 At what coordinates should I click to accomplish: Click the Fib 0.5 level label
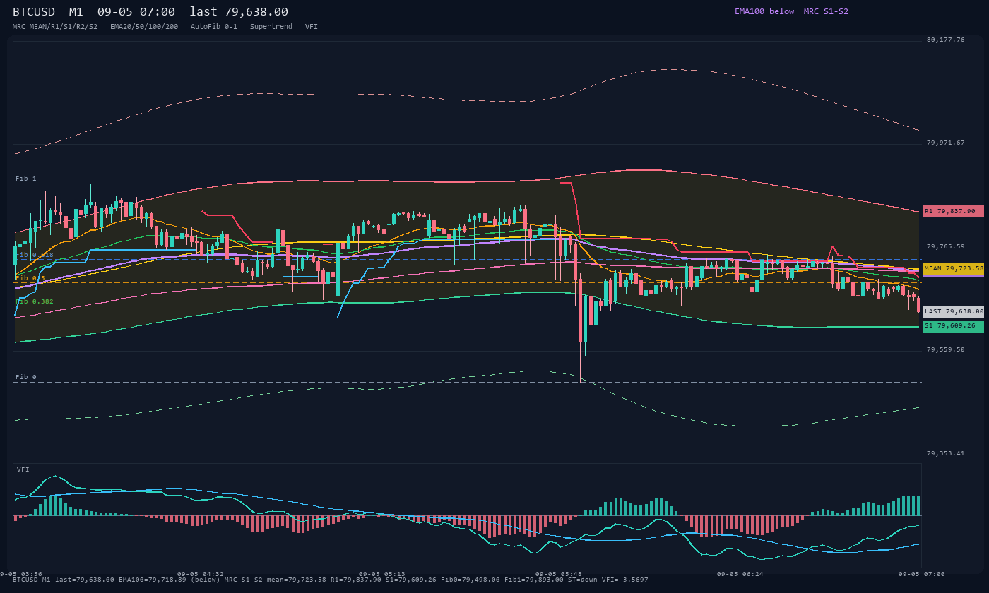tap(30, 278)
